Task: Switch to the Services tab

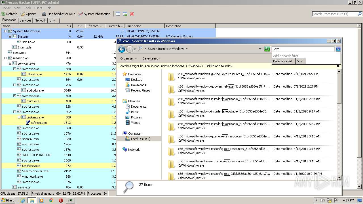Action: (26, 20)
